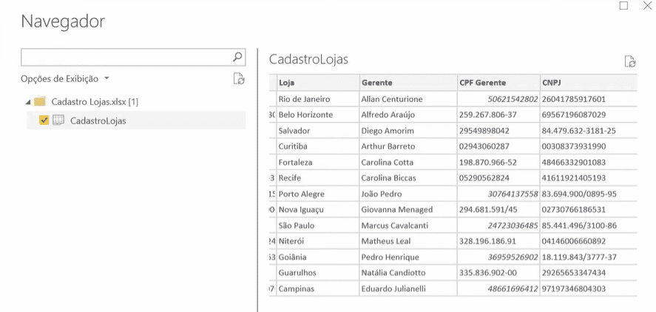Open the Opções de Exibição dropdown
Viewport: 656px width, 312px height.
tap(65, 78)
